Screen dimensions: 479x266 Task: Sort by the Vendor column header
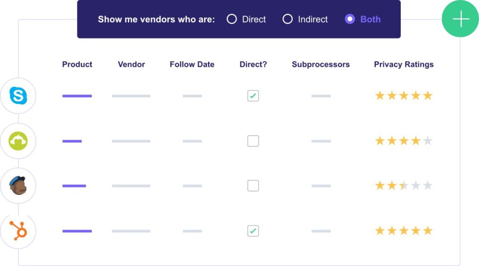point(131,65)
